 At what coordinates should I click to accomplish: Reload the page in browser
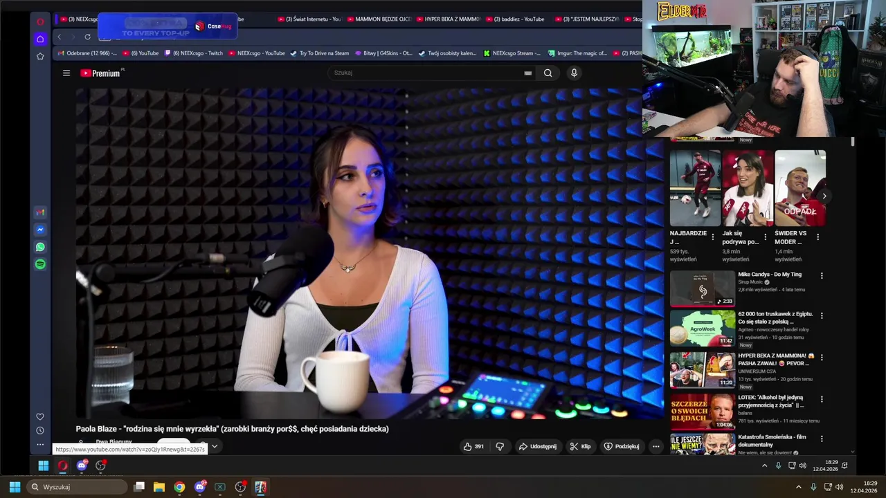(x=87, y=37)
